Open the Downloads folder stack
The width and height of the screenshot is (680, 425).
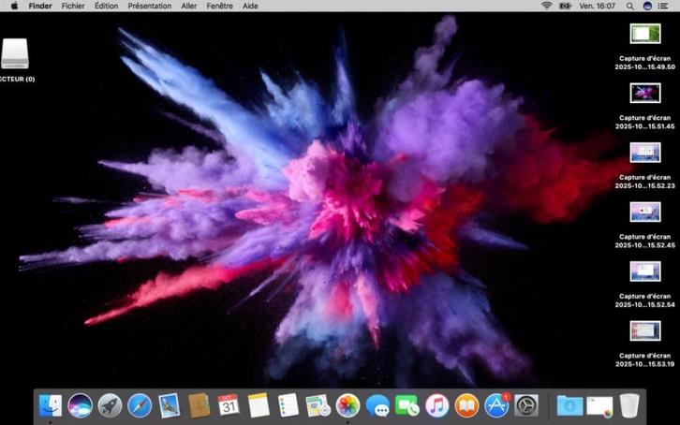[569, 405]
